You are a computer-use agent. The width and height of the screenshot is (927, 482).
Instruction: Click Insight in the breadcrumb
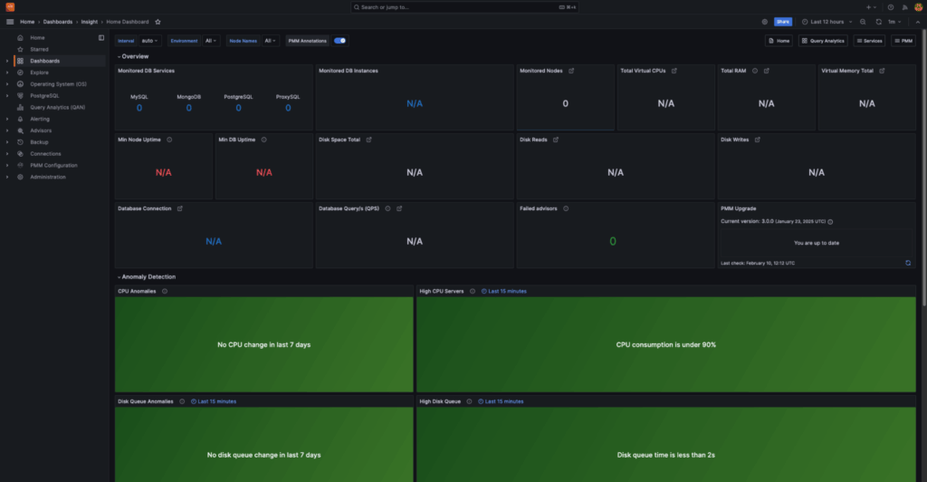tap(90, 22)
